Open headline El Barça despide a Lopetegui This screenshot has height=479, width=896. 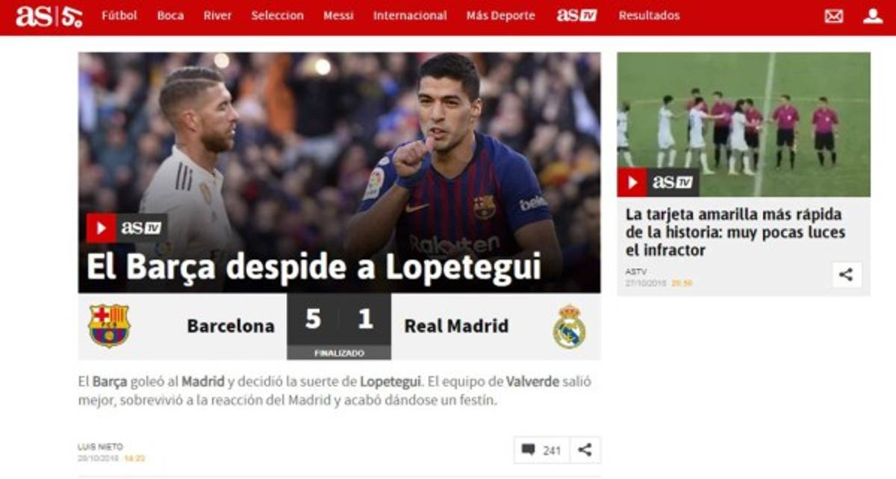(x=314, y=268)
